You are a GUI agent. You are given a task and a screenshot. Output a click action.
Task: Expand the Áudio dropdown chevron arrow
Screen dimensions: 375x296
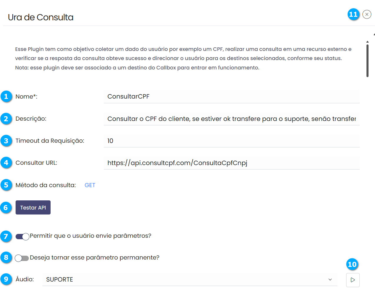tap(330, 280)
